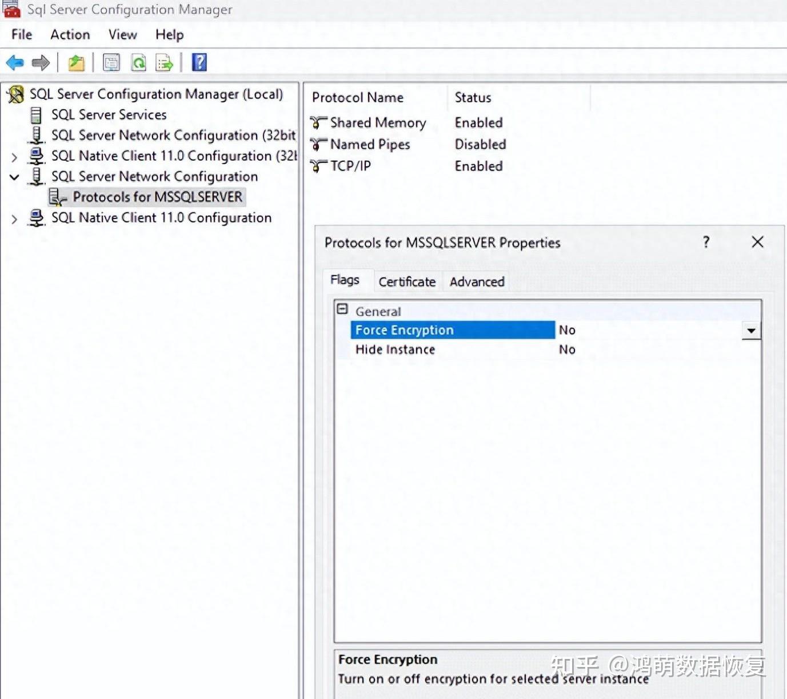Collapse the SQL Server Network Configuration node
Image resolution: width=787 pixels, height=699 pixels.
point(14,177)
